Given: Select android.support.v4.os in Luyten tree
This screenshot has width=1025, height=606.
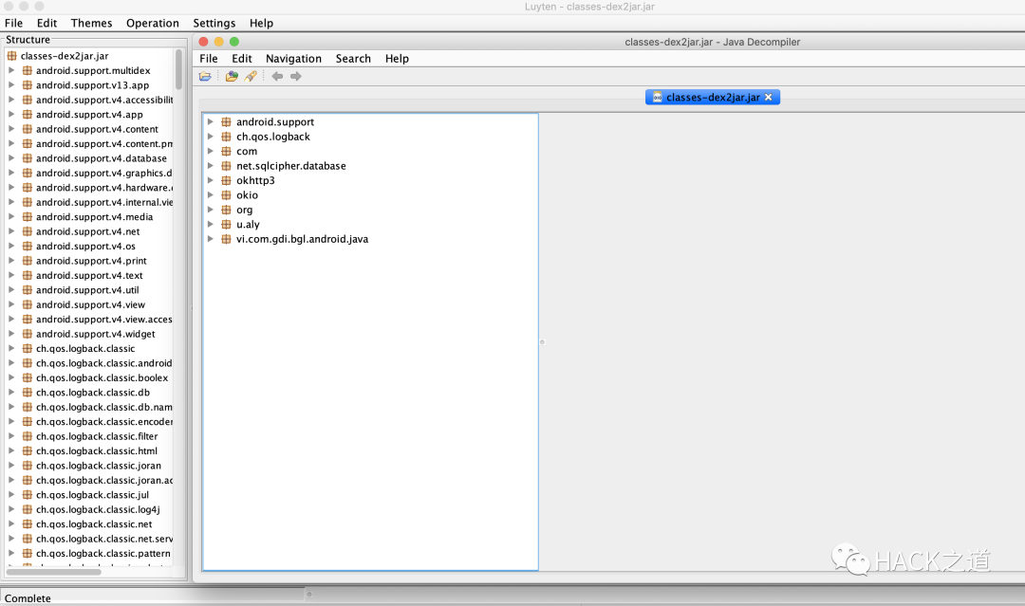Looking at the screenshot, I should point(85,247).
